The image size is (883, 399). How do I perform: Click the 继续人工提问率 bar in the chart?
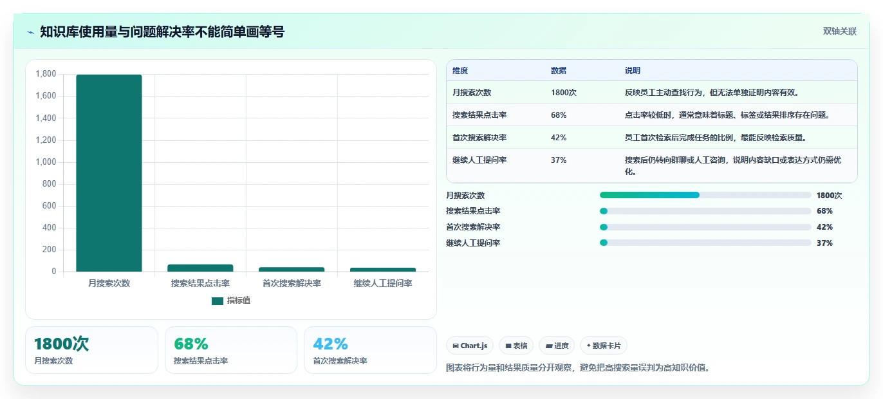click(383, 270)
